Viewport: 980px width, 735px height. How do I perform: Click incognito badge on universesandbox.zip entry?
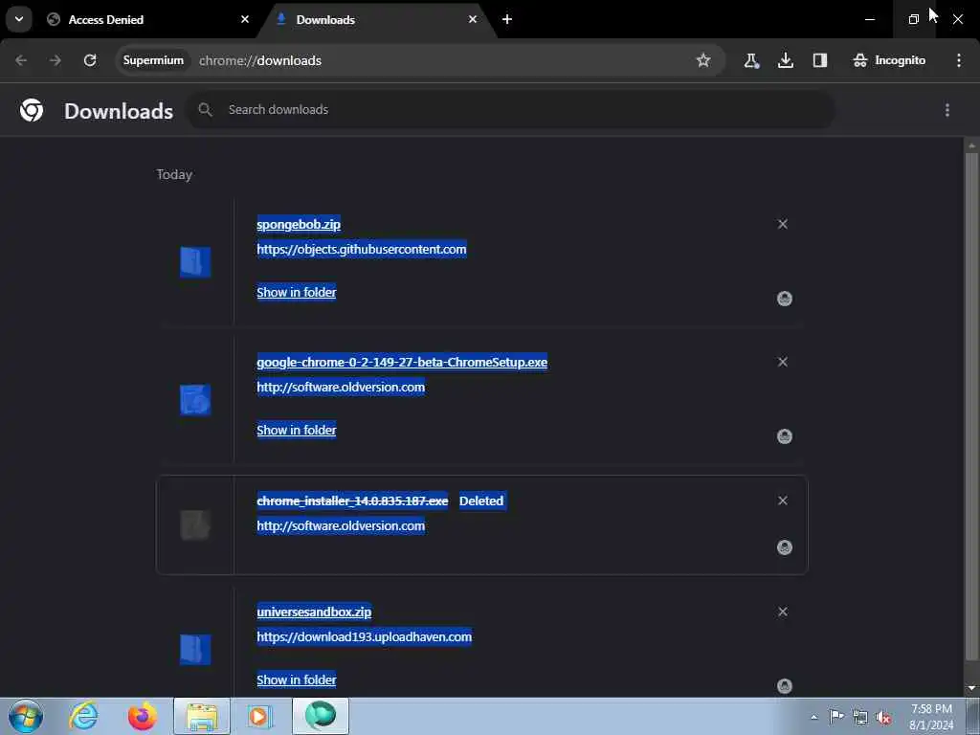785,686
